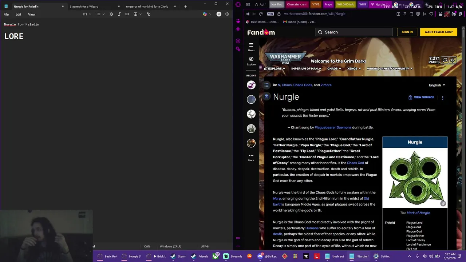Viewport: 466px width, 262px height.
Task: Click the LORE heading in Notepad
Action: [x=14, y=36]
